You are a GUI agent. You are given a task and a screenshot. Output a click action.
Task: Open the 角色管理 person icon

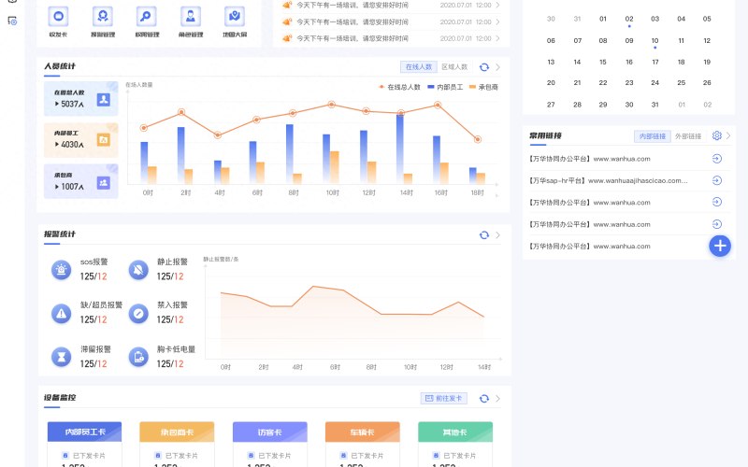(191, 16)
